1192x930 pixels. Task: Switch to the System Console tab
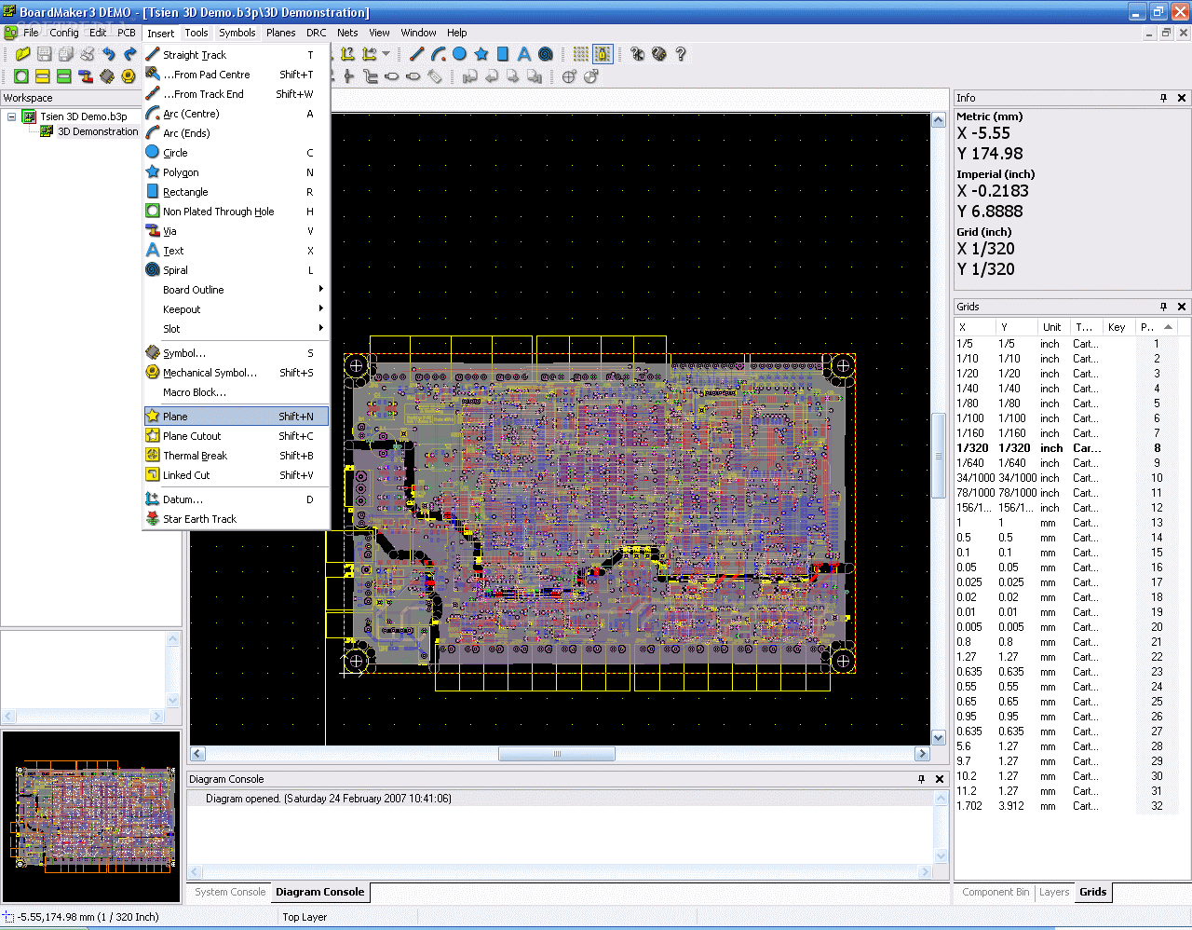tap(230, 892)
